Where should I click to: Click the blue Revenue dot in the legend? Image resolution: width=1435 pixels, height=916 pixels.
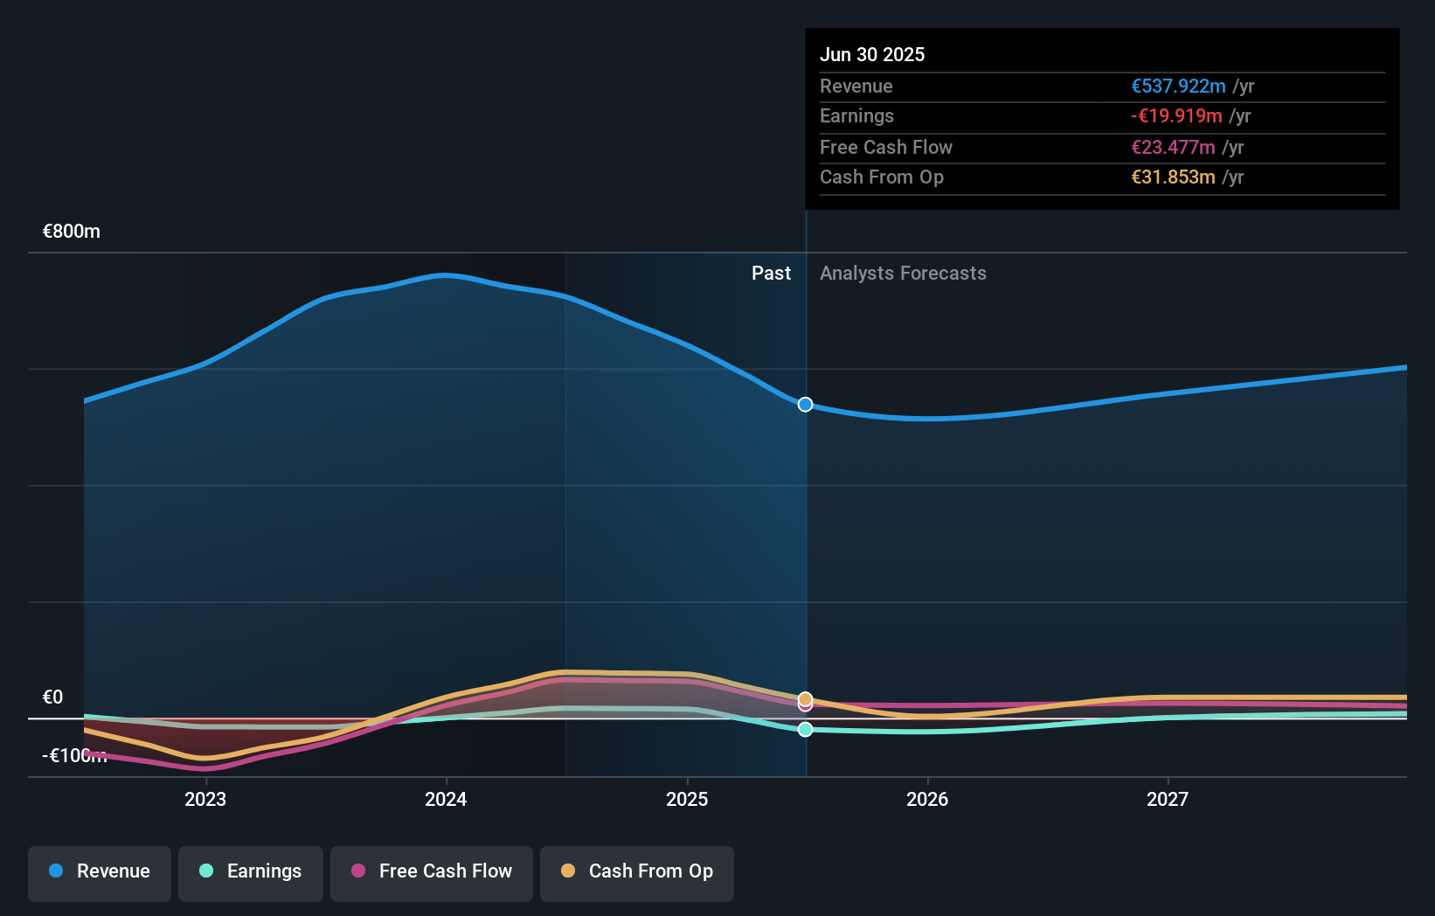(56, 871)
